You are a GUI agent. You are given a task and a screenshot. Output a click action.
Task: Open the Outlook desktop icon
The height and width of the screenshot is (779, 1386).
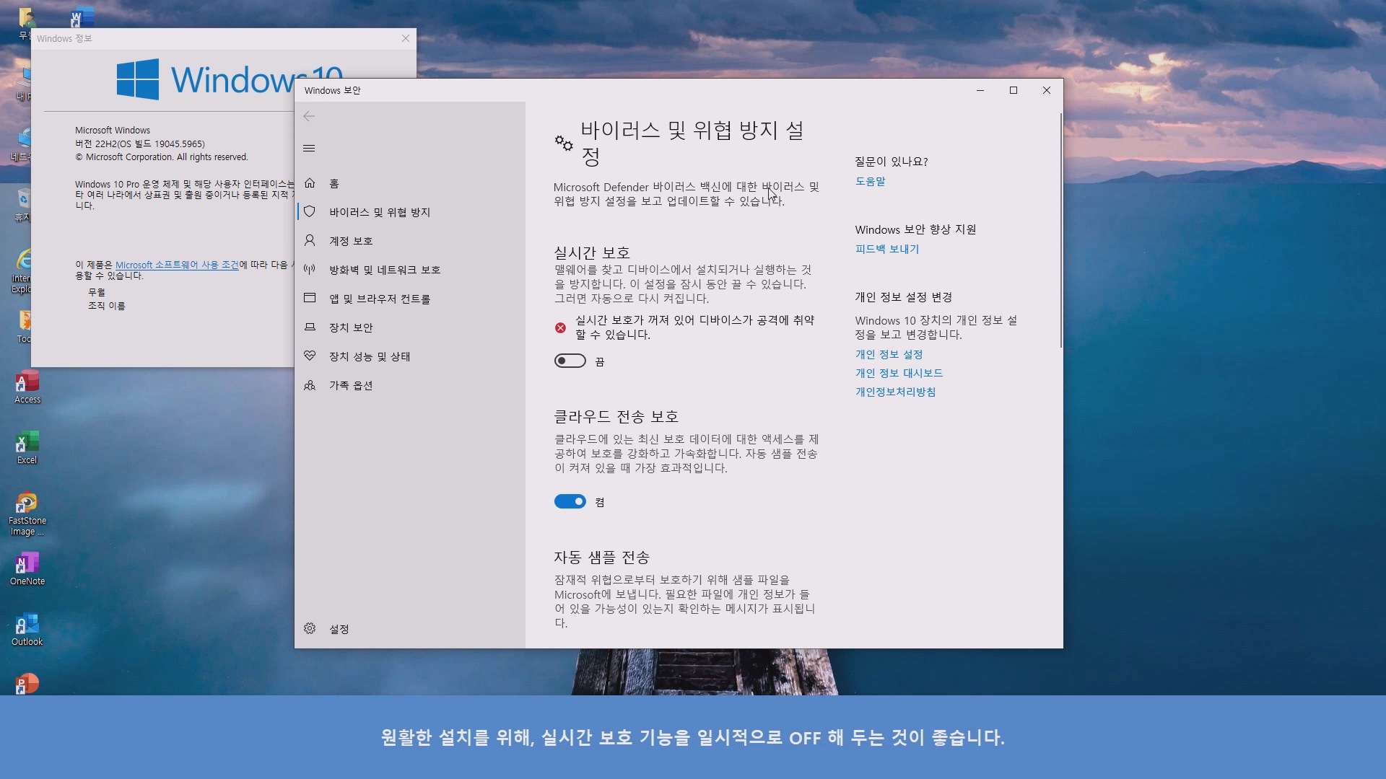(x=27, y=630)
